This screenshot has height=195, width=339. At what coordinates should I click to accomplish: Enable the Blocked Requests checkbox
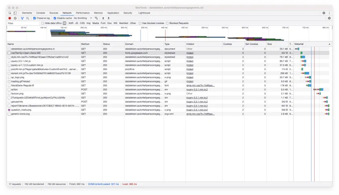(x=167, y=23)
